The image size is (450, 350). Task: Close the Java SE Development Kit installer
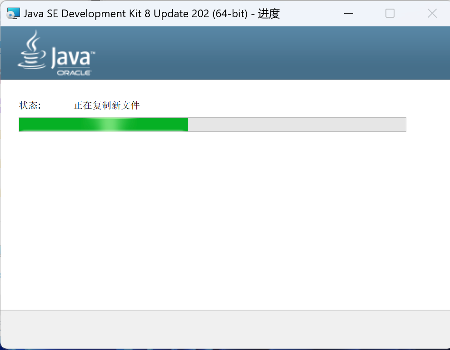pos(432,14)
